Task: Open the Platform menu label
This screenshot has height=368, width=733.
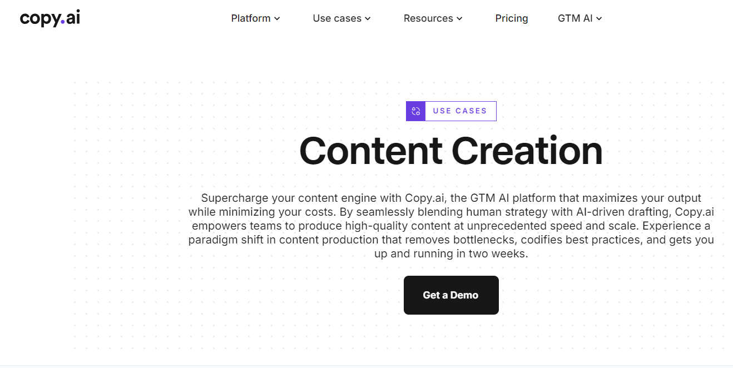Action: (251, 18)
